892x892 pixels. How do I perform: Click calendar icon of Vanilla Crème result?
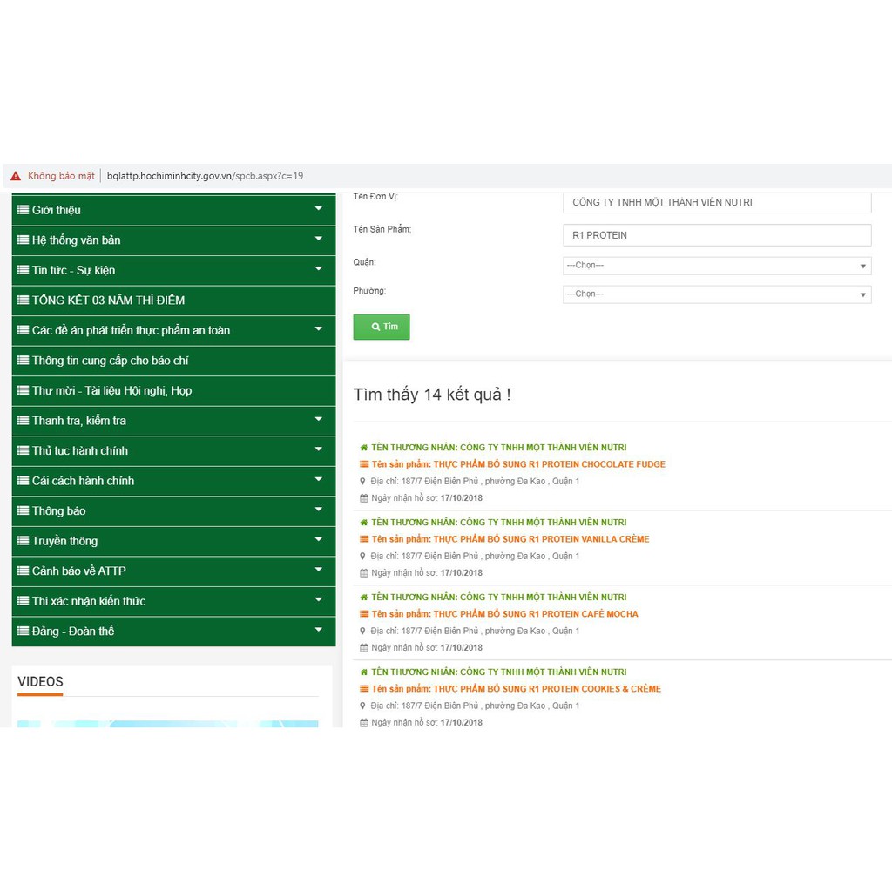[x=364, y=573]
